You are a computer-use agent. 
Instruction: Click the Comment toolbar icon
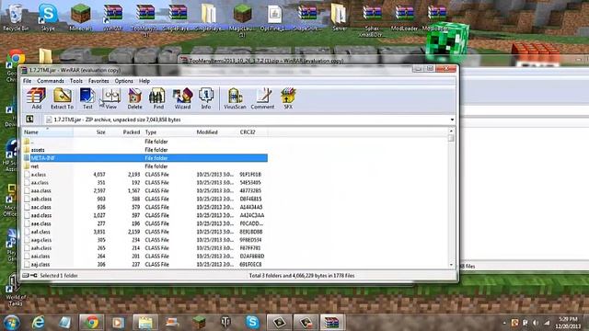point(262,98)
